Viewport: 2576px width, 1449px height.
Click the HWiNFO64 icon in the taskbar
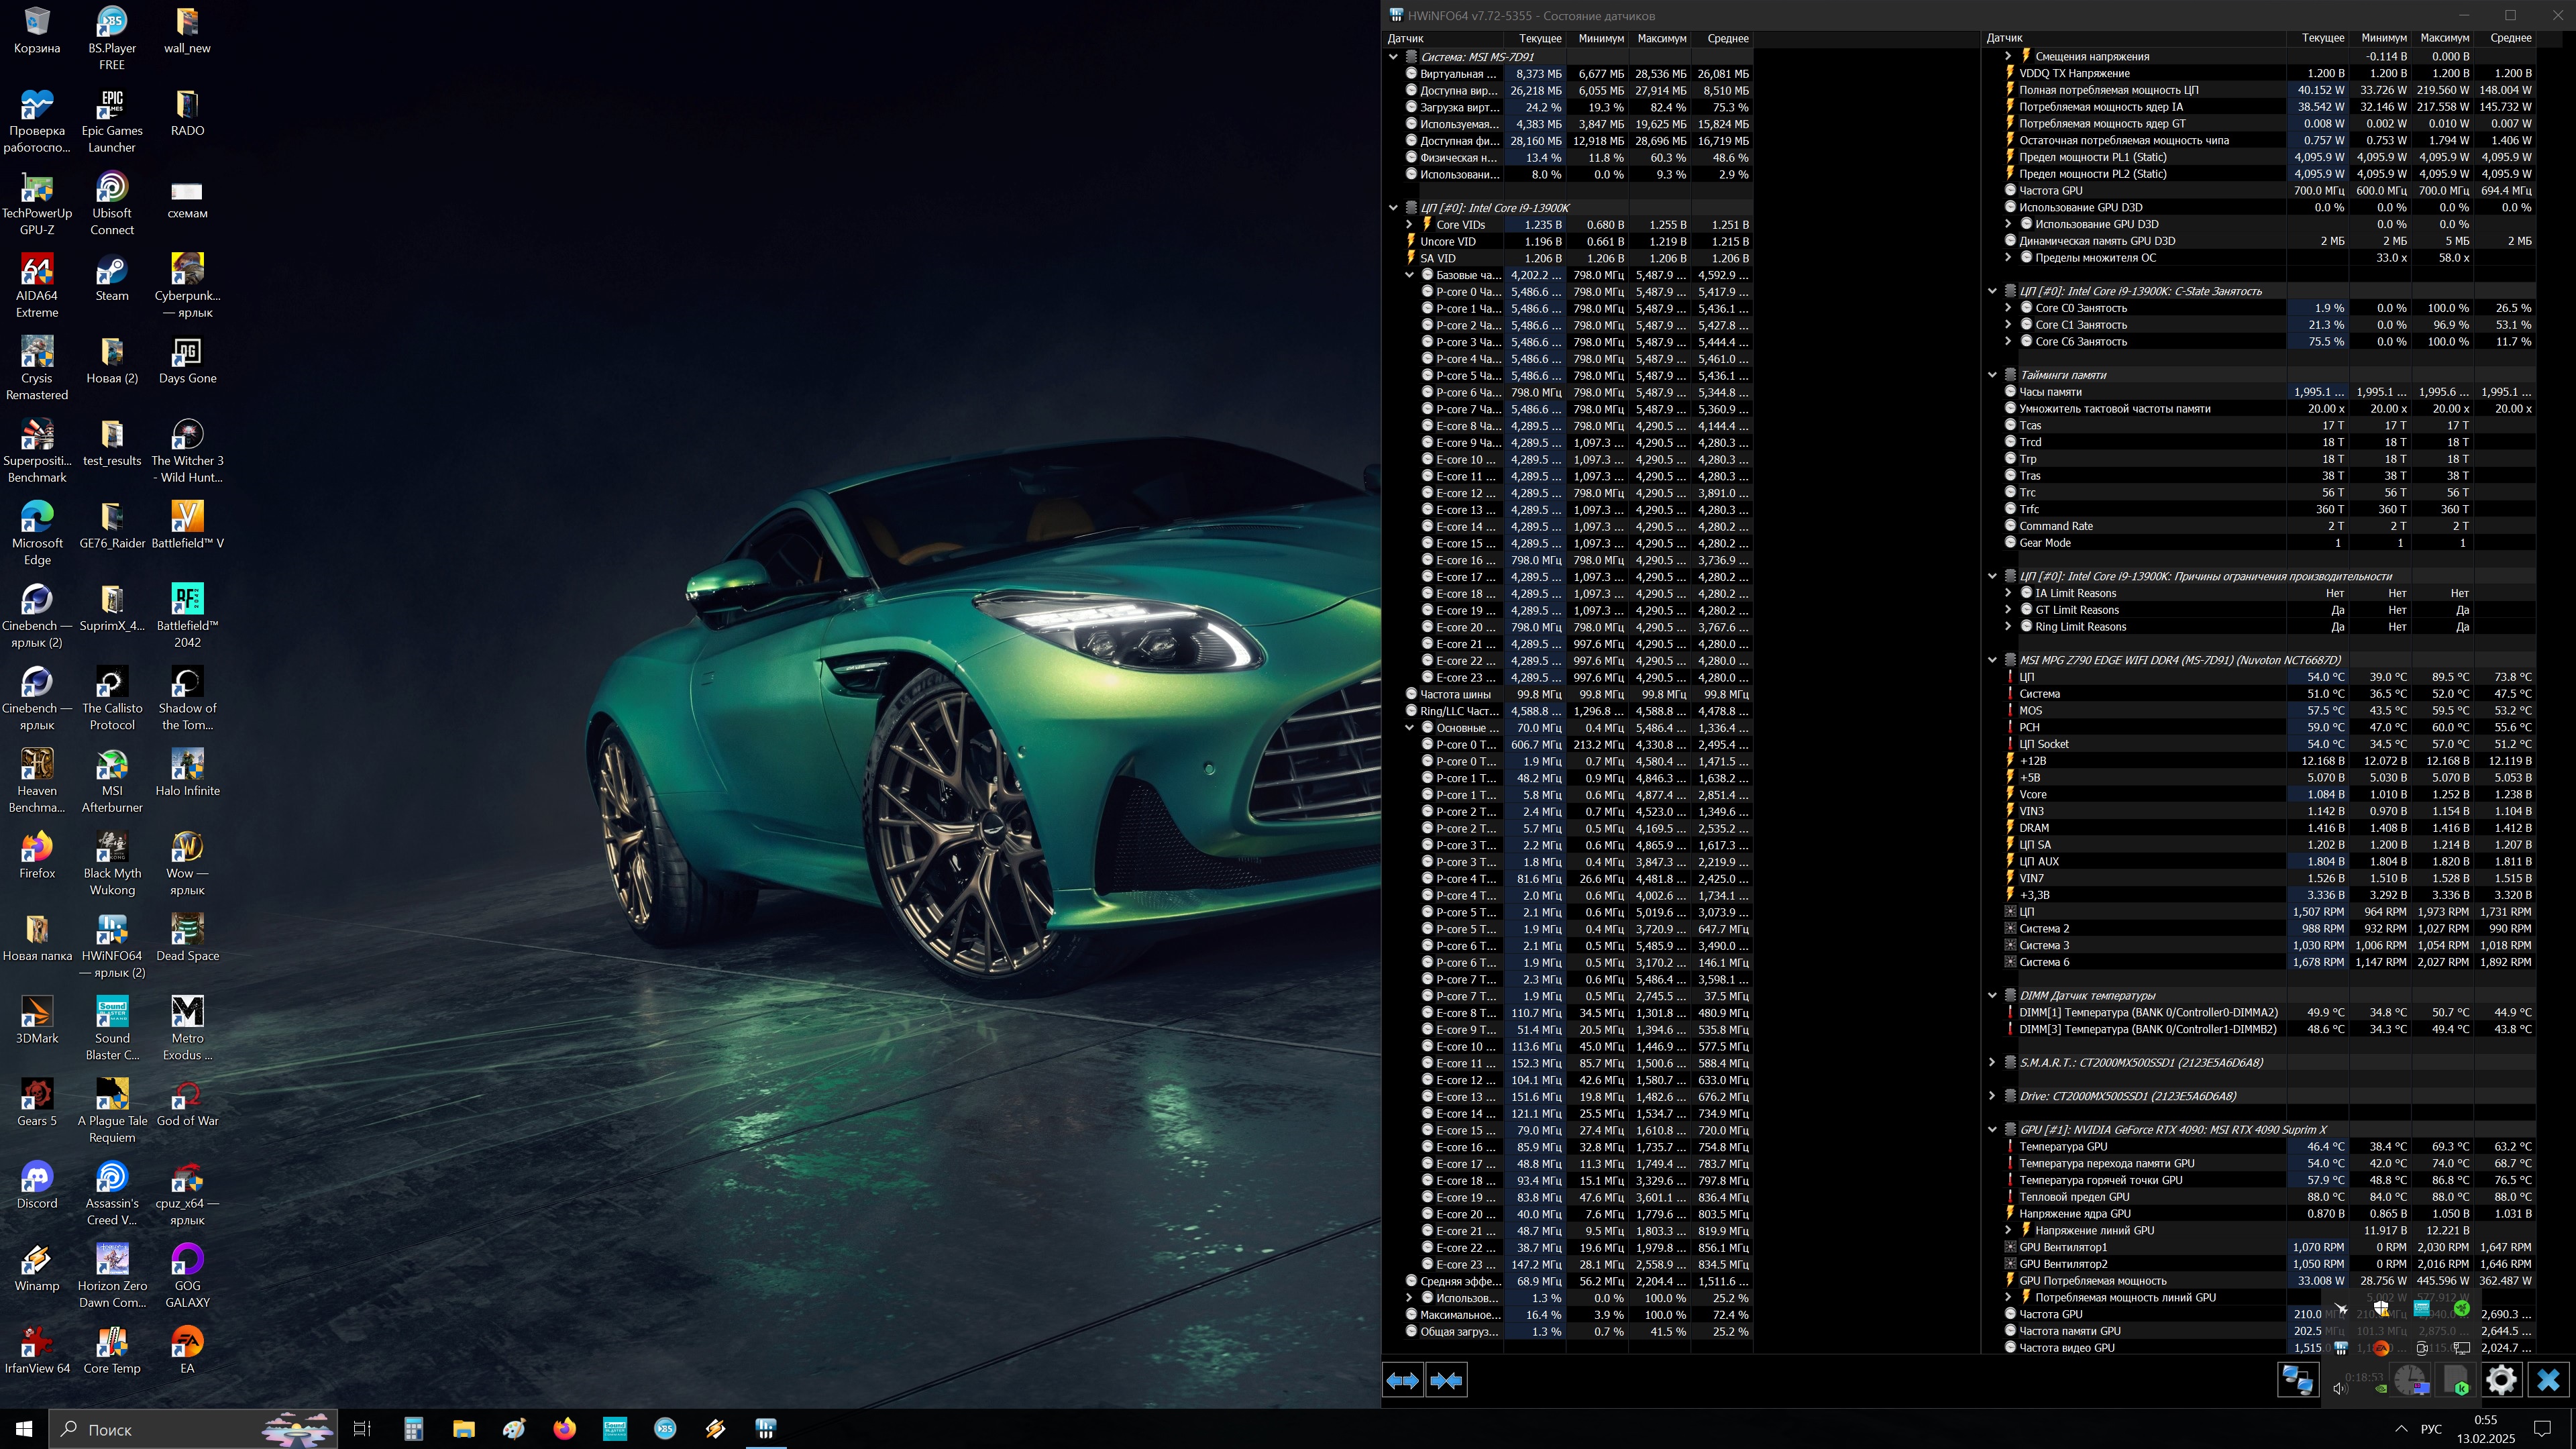coord(766,1429)
